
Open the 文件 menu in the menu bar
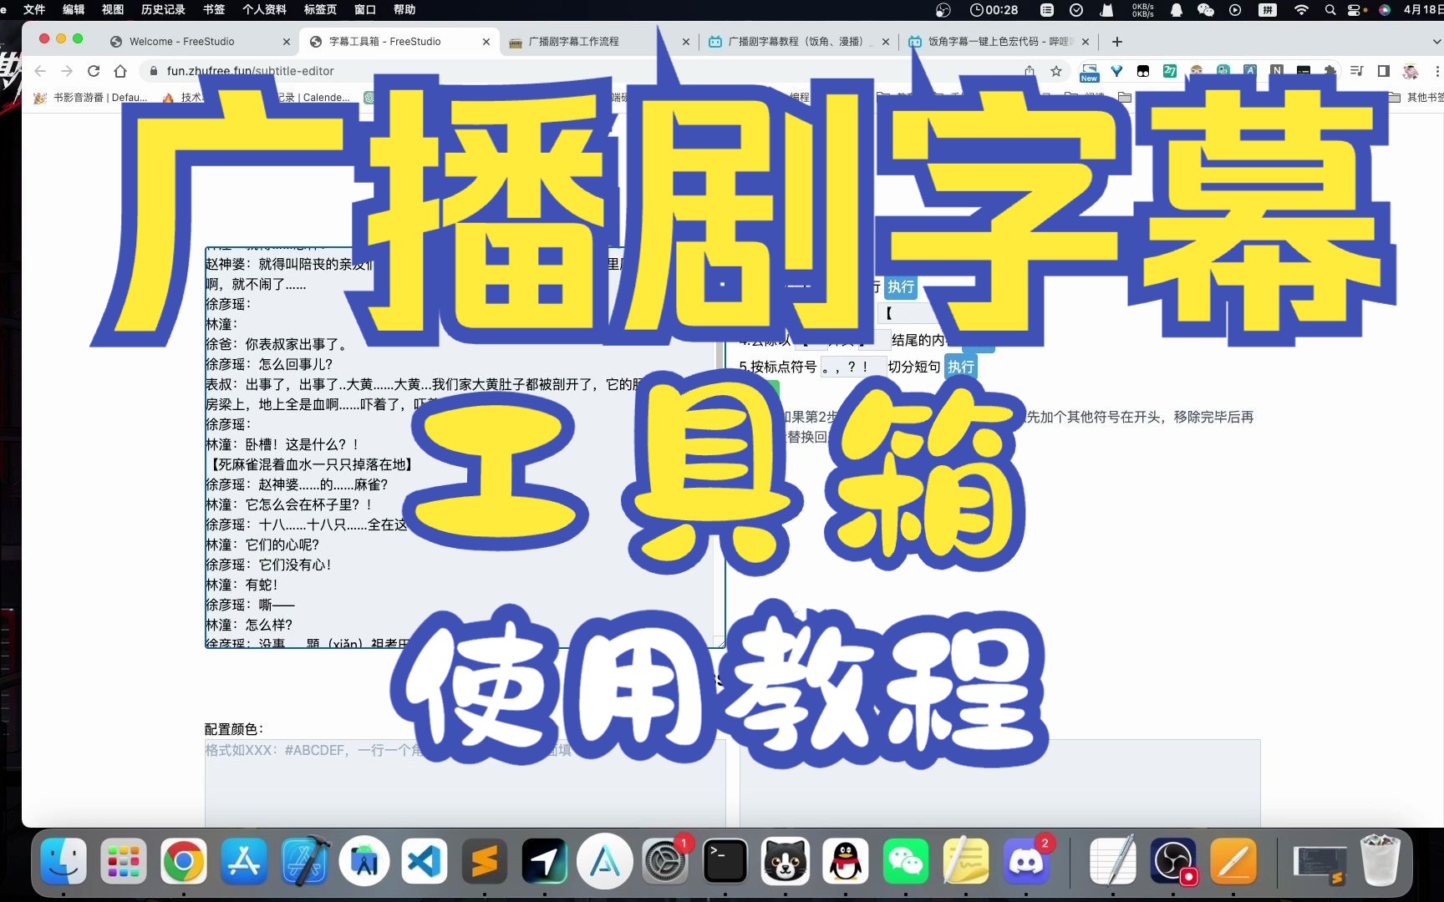point(34,9)
